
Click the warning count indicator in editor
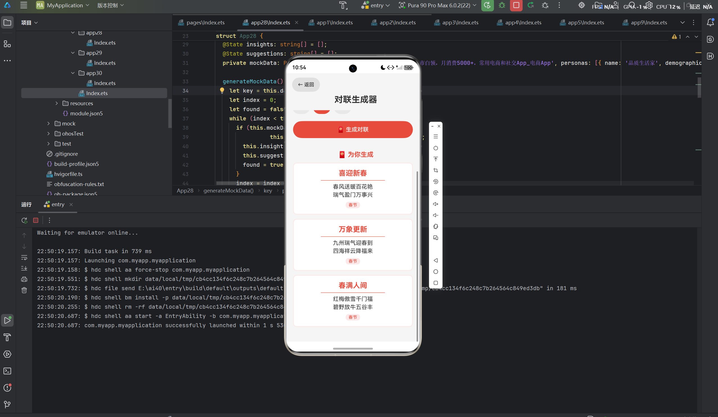click(x=676, y=37)
